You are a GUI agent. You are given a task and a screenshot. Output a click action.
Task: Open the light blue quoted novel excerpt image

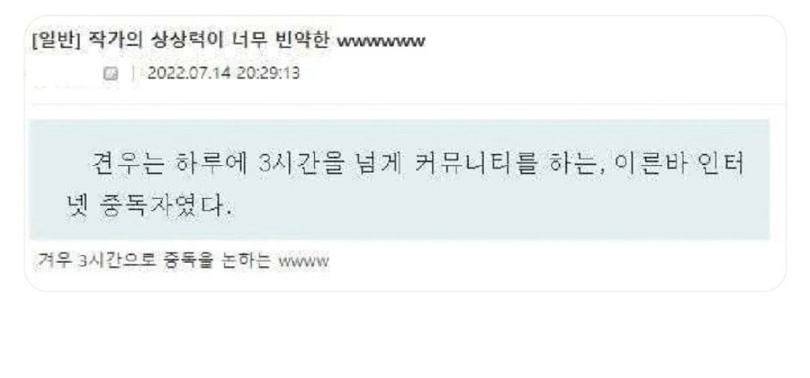tap(399, 180)
